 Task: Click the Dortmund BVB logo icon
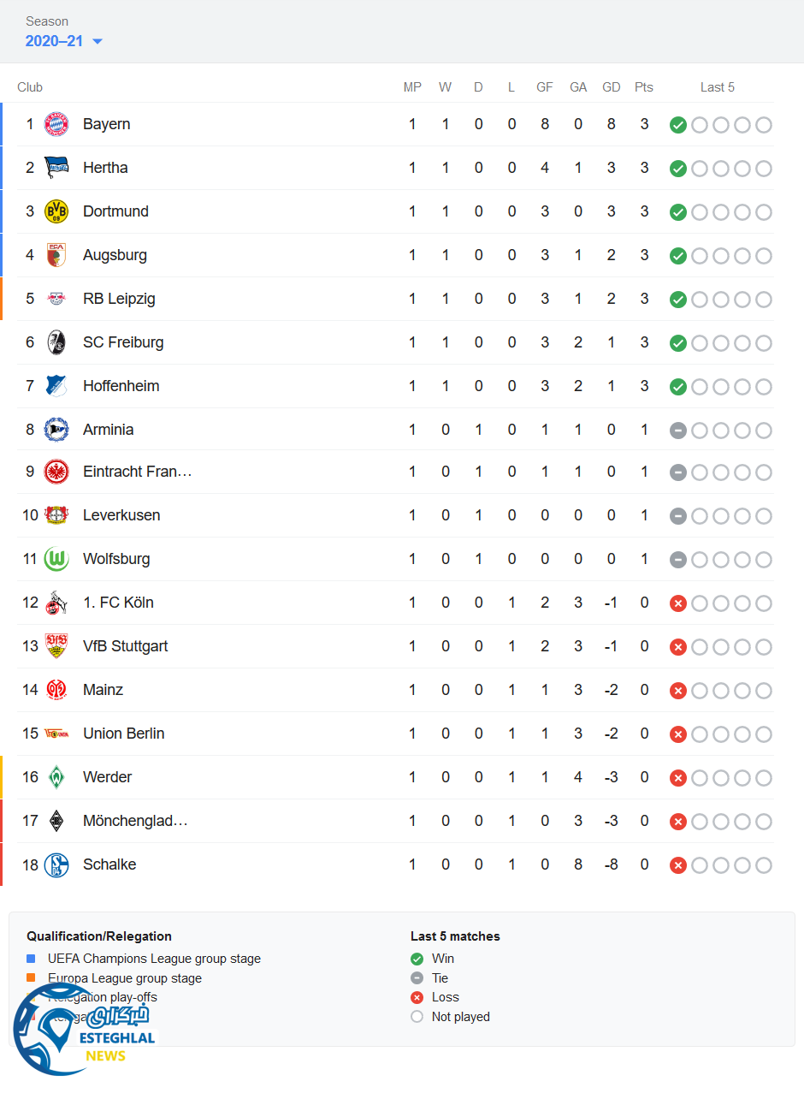[x=56, y=211]
